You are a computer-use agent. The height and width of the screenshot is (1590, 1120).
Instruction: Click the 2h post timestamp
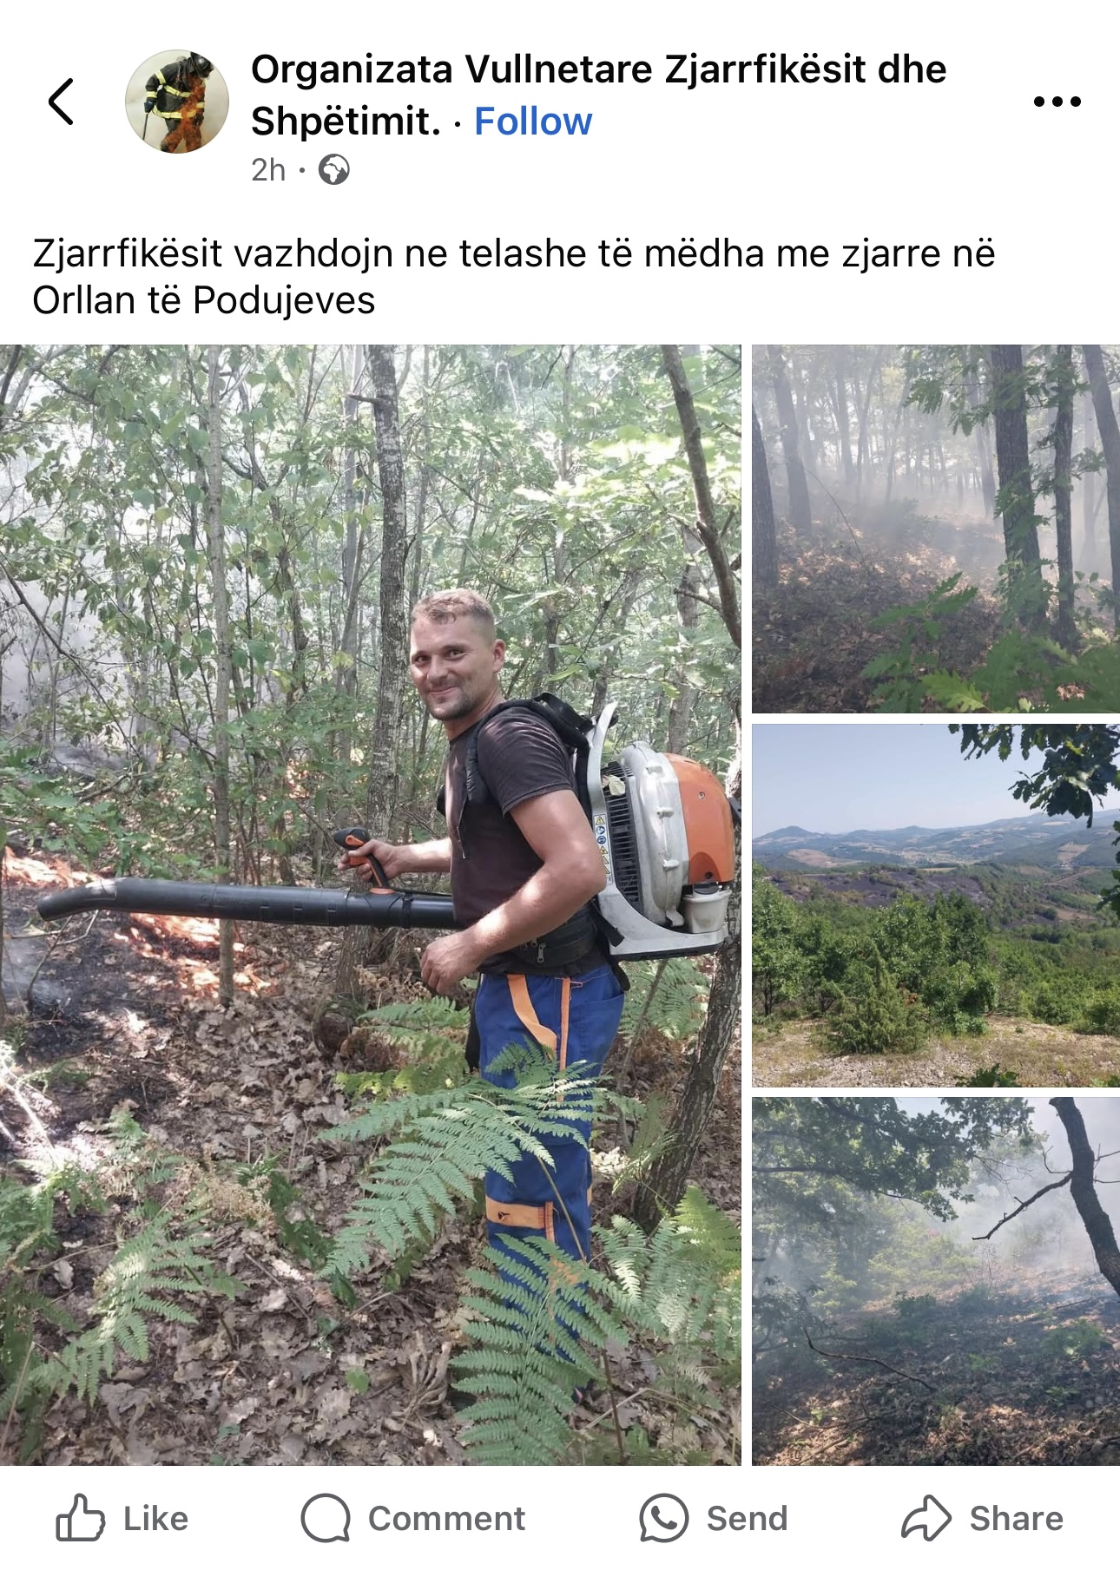pyautogui.click(x=268, y=170)
